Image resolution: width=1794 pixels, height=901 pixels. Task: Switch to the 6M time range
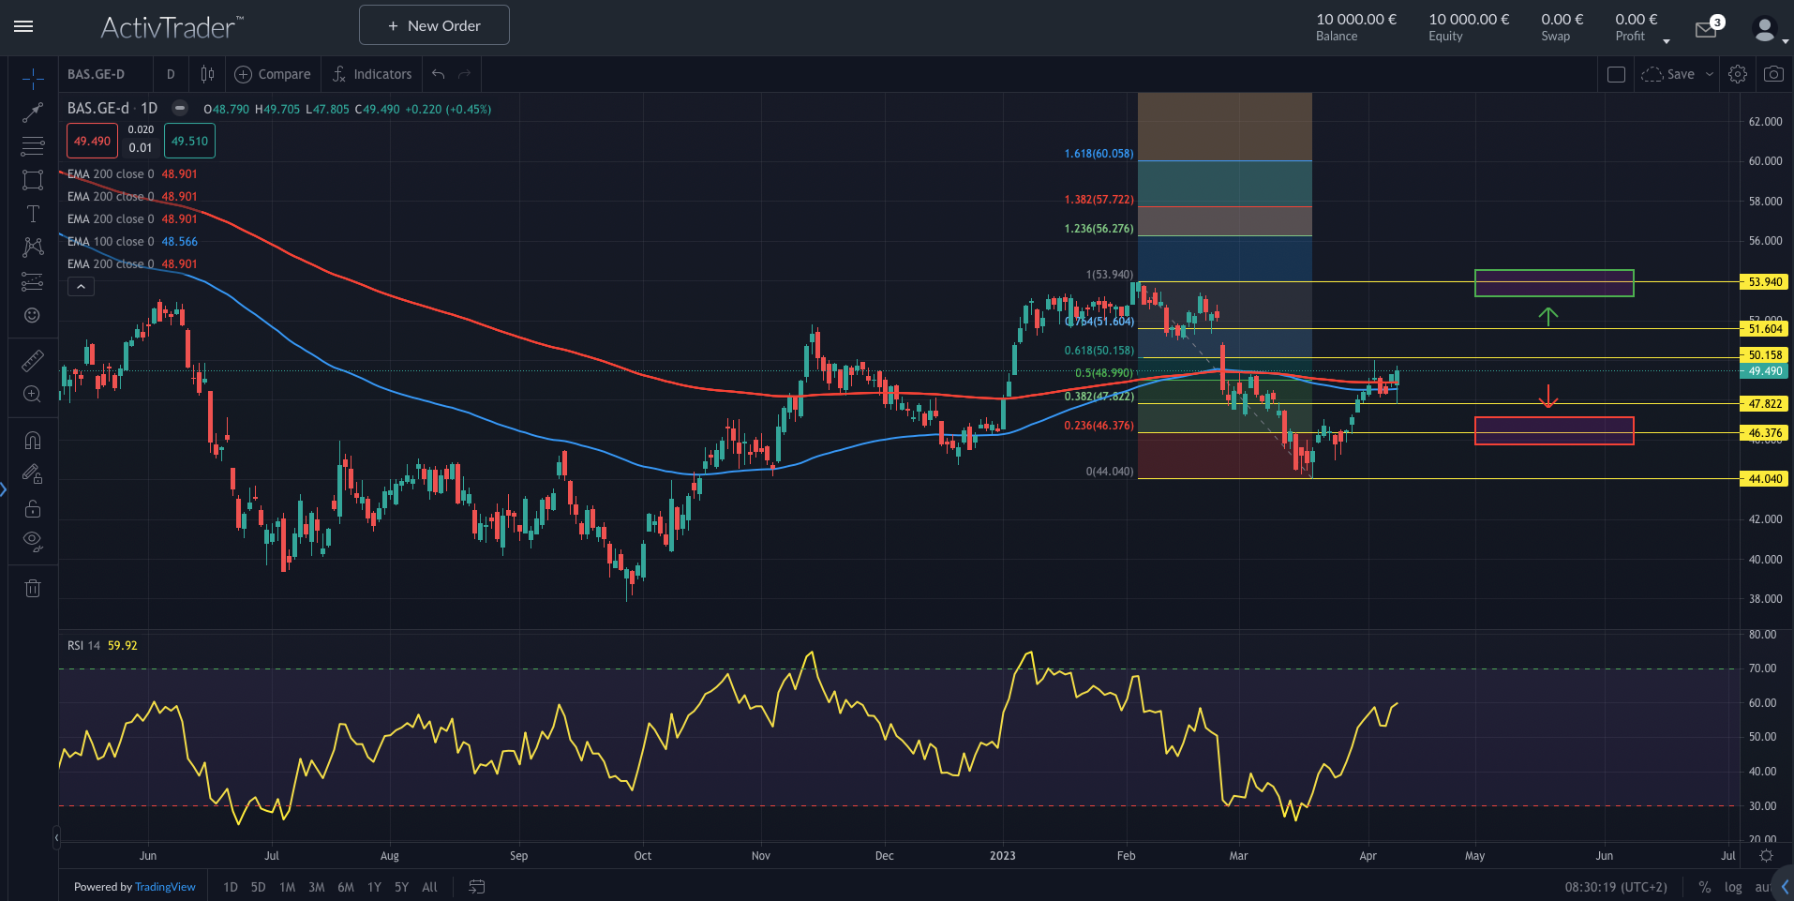coord(346,887)
